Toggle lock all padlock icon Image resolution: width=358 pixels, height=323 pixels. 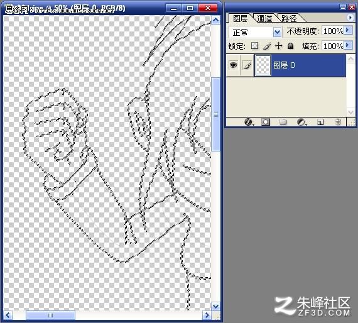point(290,46)
